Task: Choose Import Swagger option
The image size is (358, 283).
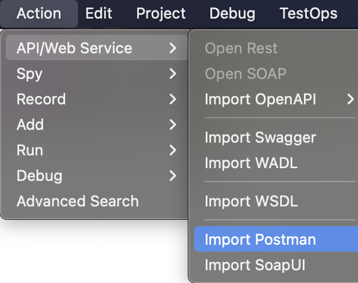Action: 260,137
